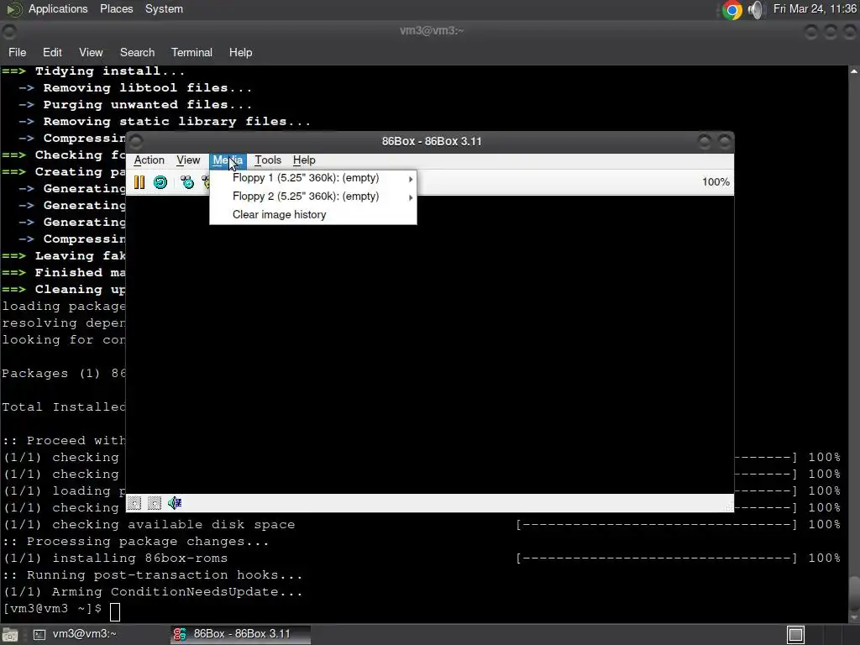Viewport: 860px width, 645px height.
Task: Click the volume speaker in top panel
Action: click(x=756, y=10)
